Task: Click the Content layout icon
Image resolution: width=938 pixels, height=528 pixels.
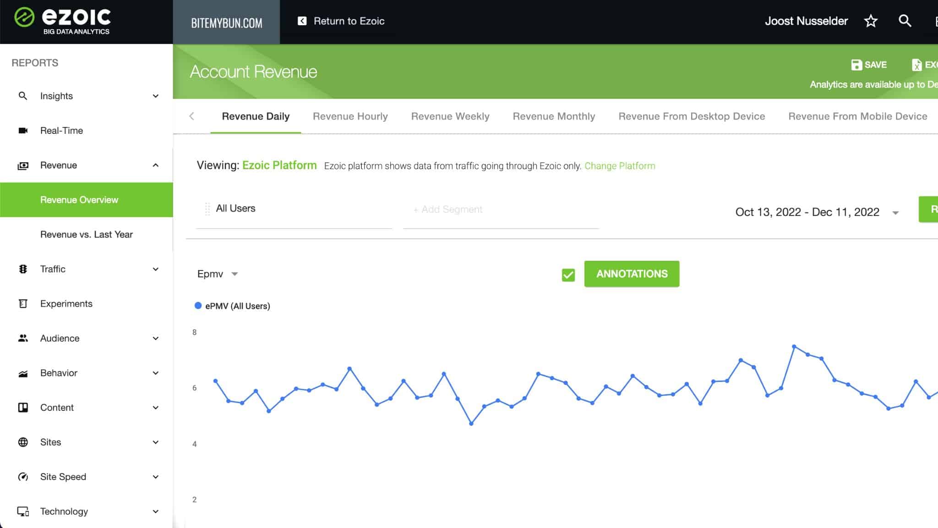Action: point(23,407)
